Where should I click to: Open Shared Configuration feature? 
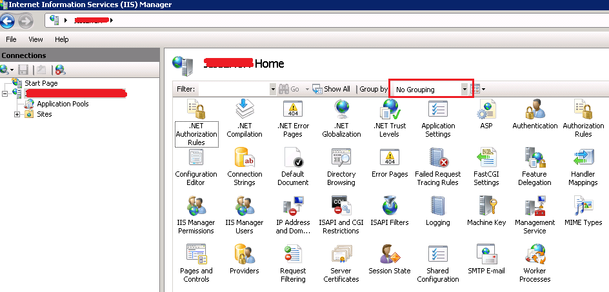coord(438,264)
